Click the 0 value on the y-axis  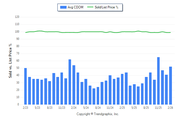(x=18, y=105)
